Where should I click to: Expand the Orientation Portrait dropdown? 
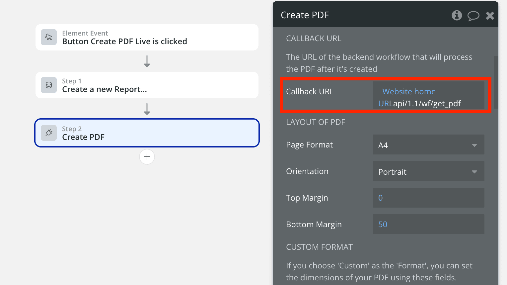(x=428, y=171)
